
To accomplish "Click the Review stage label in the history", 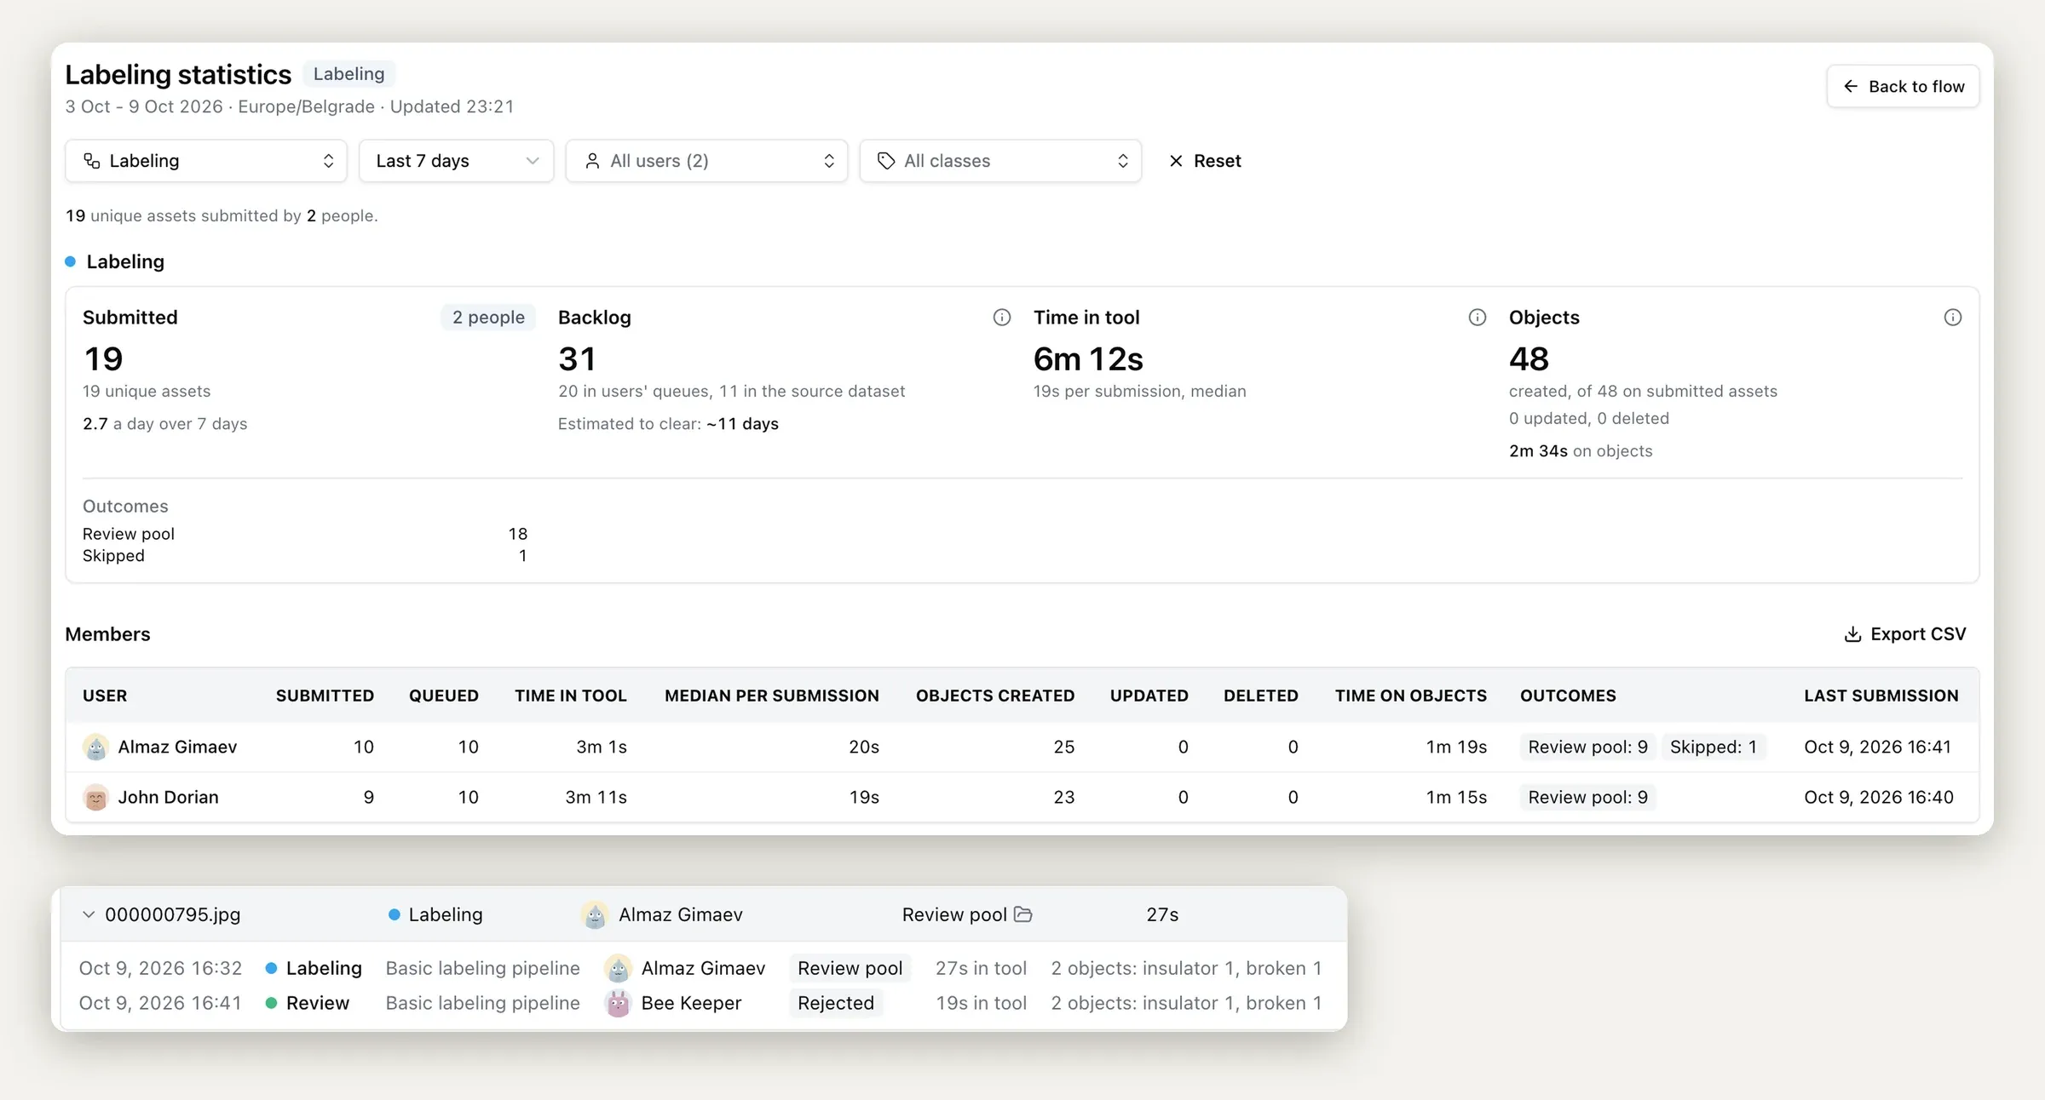I will pyautogui.click(x=318, y=1004).
